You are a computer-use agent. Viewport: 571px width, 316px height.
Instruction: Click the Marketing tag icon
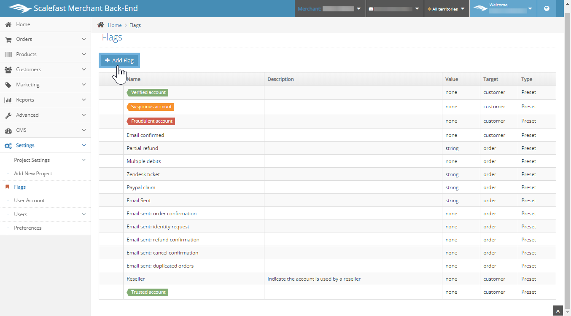coord(8,85)
